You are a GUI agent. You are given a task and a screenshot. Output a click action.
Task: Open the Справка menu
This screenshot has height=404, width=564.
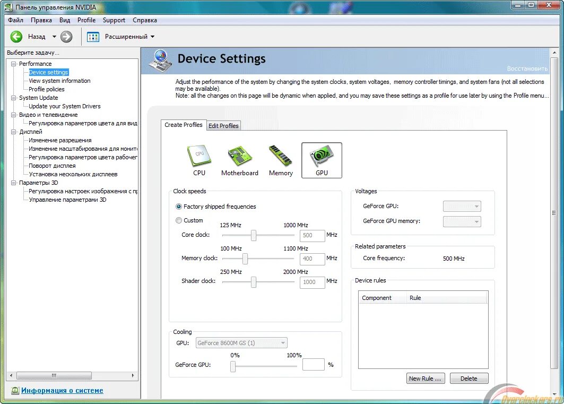click(x=145, y=20)
